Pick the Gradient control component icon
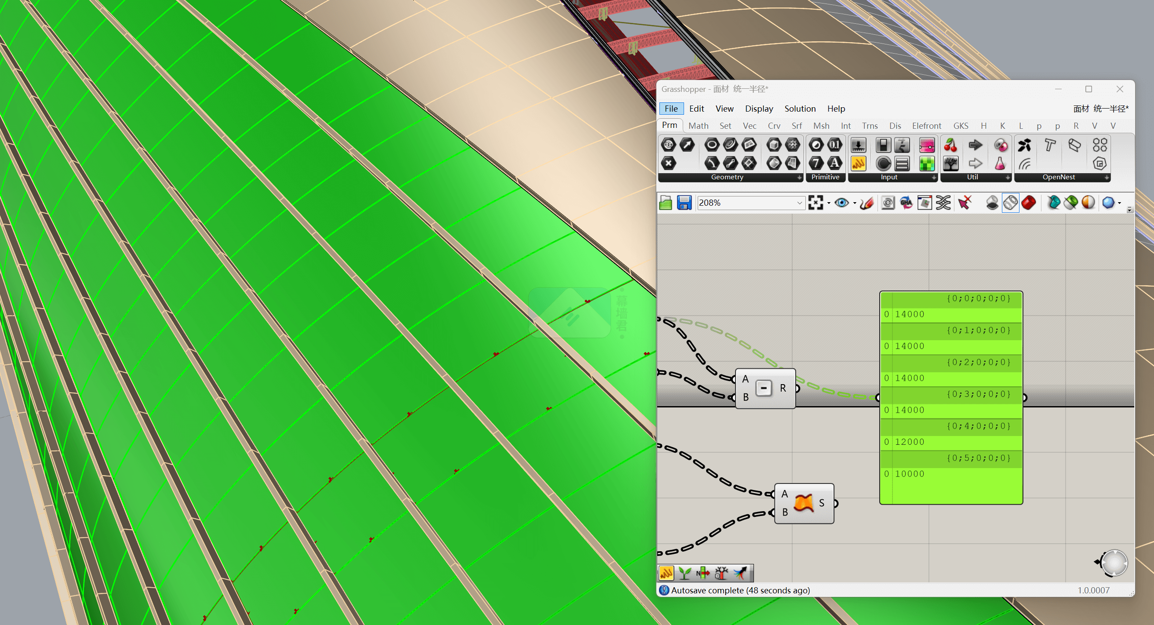 click(x=926, y=145)
